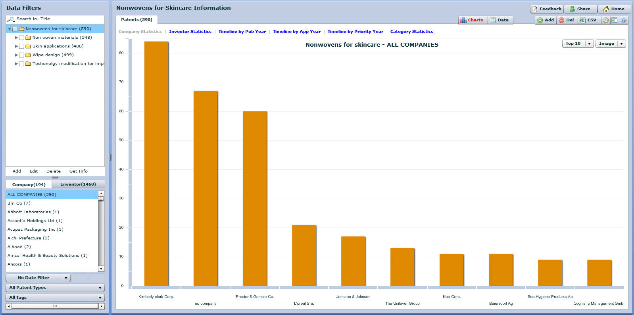
Task: Enable the Wipe design checkbox
Action: [22, 55]
